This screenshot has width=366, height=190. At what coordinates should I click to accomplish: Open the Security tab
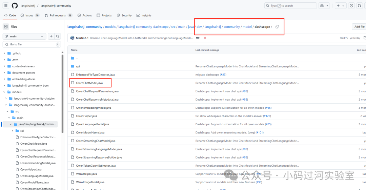click(124, 15)
